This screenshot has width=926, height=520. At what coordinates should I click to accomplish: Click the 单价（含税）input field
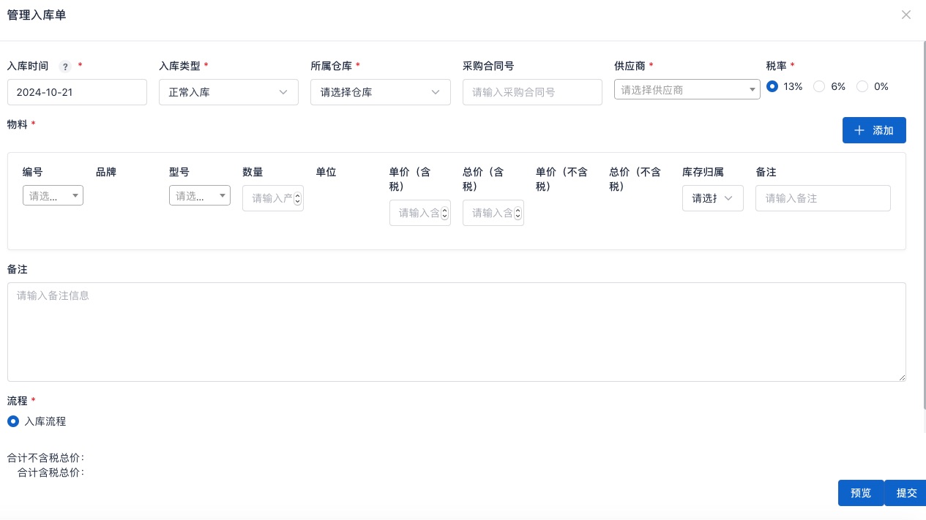420,213
